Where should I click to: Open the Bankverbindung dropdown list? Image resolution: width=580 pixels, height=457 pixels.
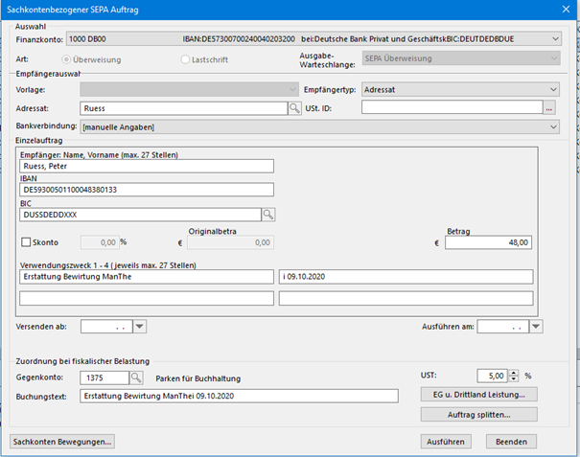coord(552,126)
